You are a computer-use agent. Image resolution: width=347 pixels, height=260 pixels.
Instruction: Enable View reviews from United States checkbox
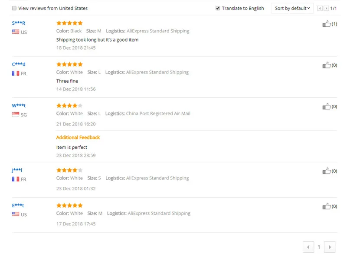(14, 8)
